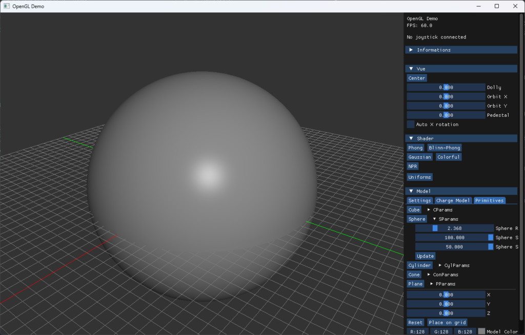Image resolution: width=525 pixels, height=335 pixels.
Task: Expand the PParams tree node
Action: coord(442,284)
